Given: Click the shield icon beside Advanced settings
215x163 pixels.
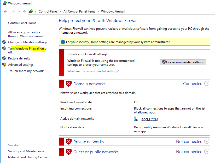Looking at the screenshot, I should [x=4, y=64].
